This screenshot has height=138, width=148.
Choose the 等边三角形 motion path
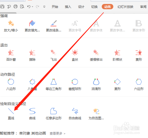[x=54, y=85]
